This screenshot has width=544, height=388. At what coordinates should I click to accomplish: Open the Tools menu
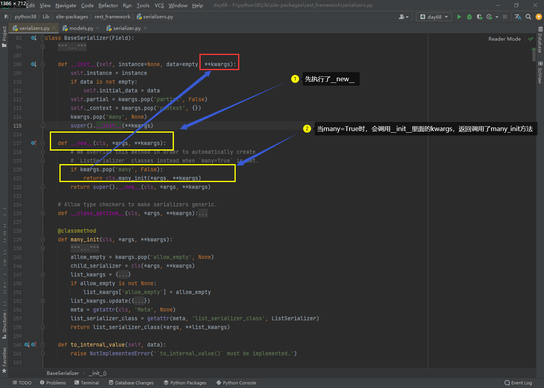pyautogui.click(x=143, y=5)
